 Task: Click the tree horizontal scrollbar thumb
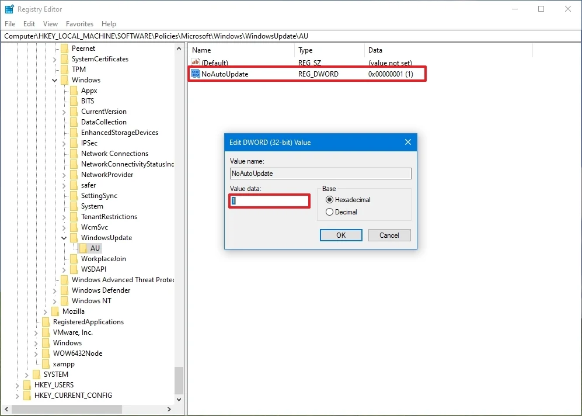pyautogui.click(x=67, y=410)
